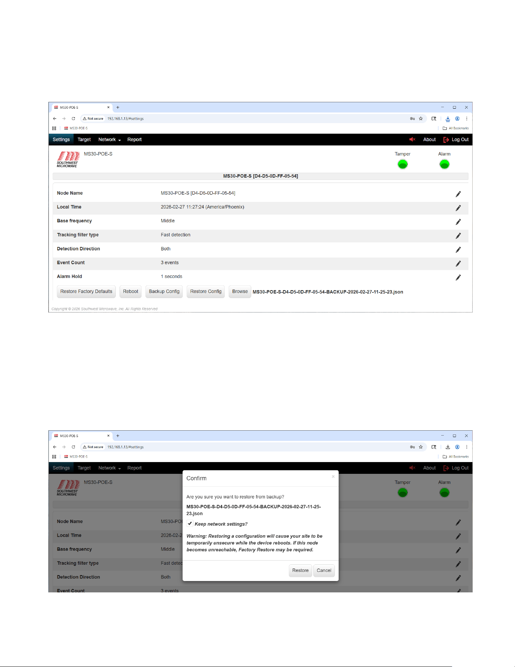
Task: Click the Southwest Microwave logo in the no-dialog window
Action: [x=68, y=159]
